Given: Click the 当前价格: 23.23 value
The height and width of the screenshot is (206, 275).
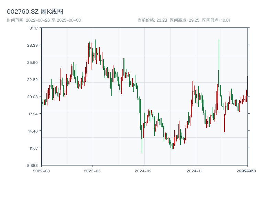Looking at the screenshot, I should click(x=152, y=20).
